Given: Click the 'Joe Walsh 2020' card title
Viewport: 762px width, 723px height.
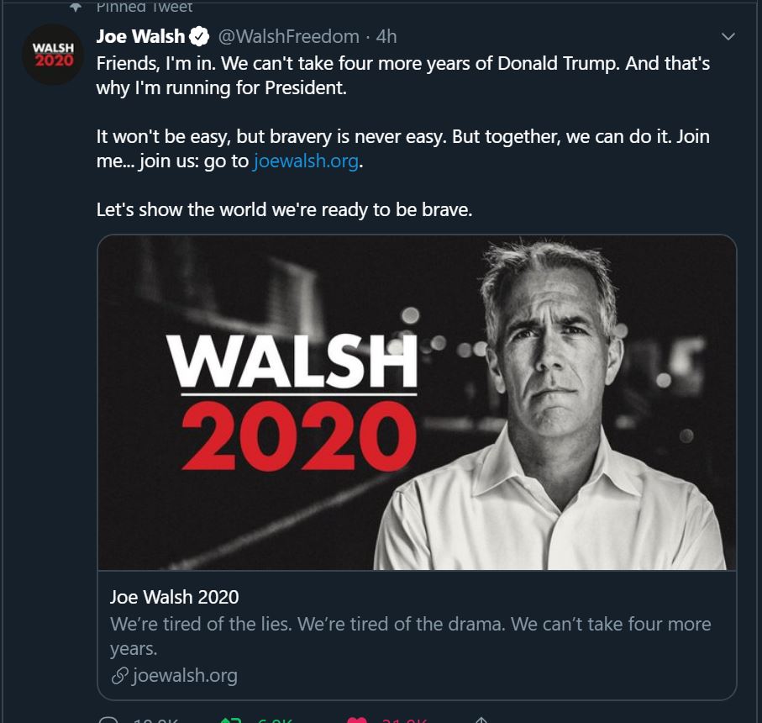Looking at the screenshot, I should [x=175, y=597].
